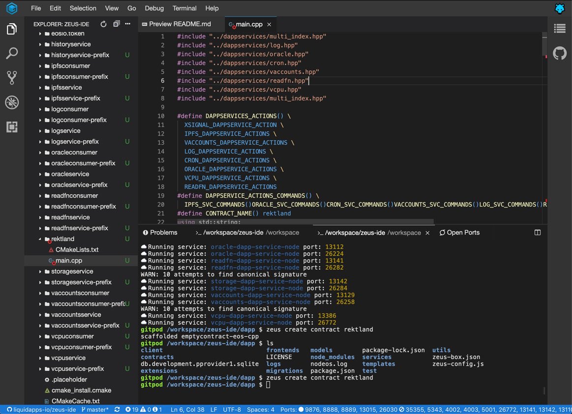Open CMakeLists.txt in the file tree
Image resolution: width=572 pixels, height=414 pixels.
point(77,250)
